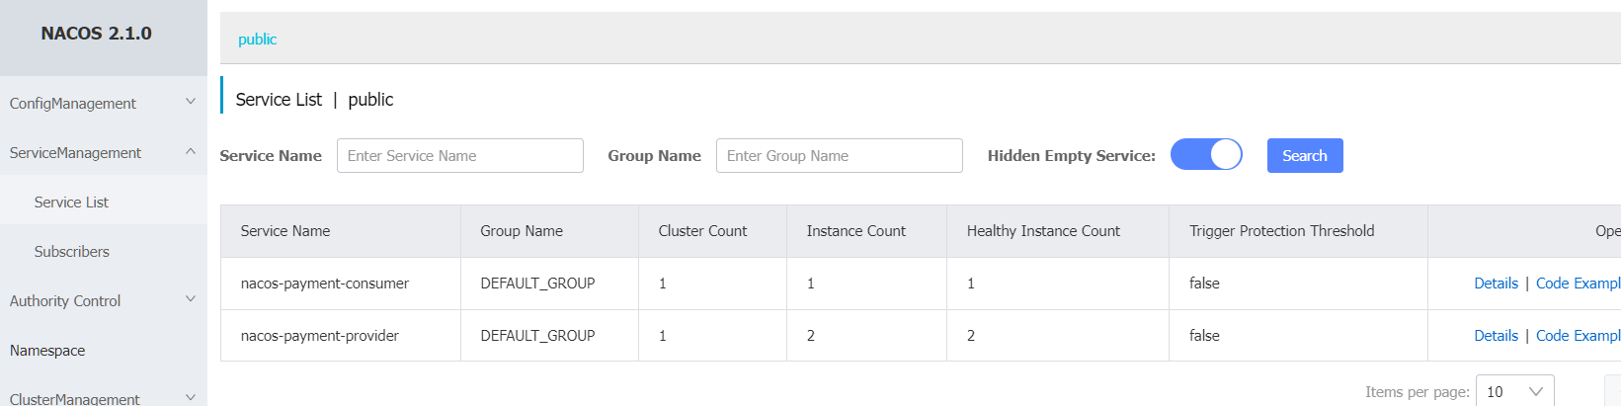
Task: Select the public namespace tab
Action: click(257, 40)
